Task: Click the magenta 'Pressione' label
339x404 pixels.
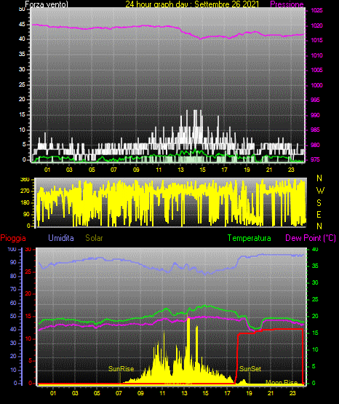Action: pos(287,4)
